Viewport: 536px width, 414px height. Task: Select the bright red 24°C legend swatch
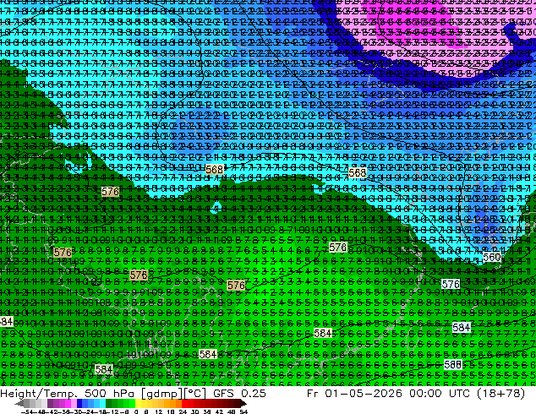click(x=184, y=403)
